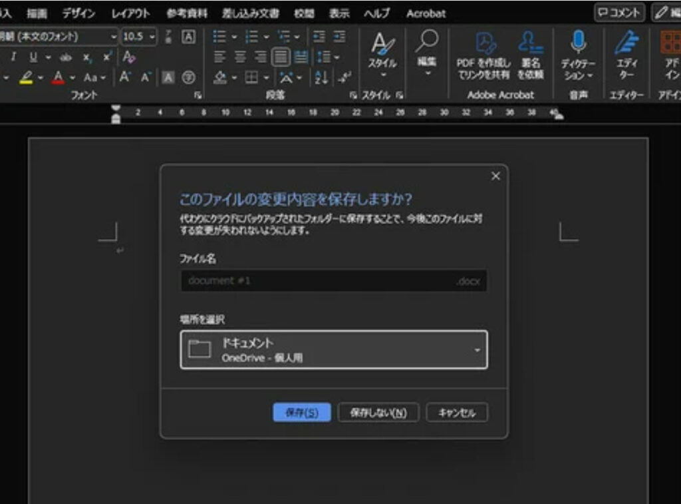Click the Request signature icon
Image resolution: width=681 pixels, height=504 pixels.
(531, 43)
